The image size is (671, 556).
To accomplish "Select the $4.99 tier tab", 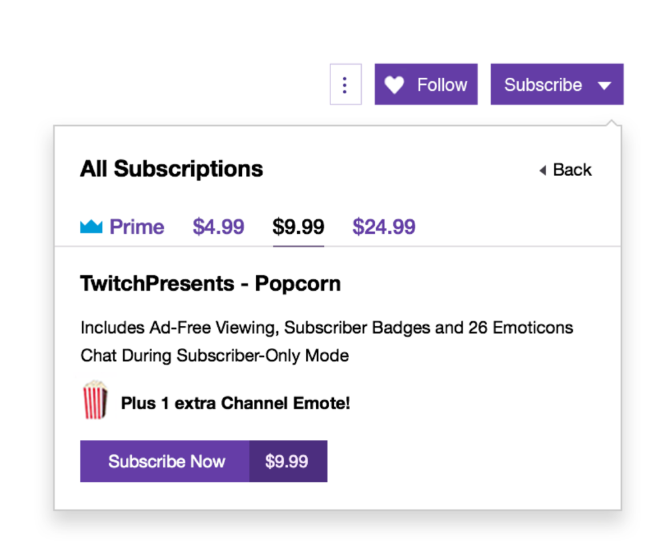I will tap(219, 227).
